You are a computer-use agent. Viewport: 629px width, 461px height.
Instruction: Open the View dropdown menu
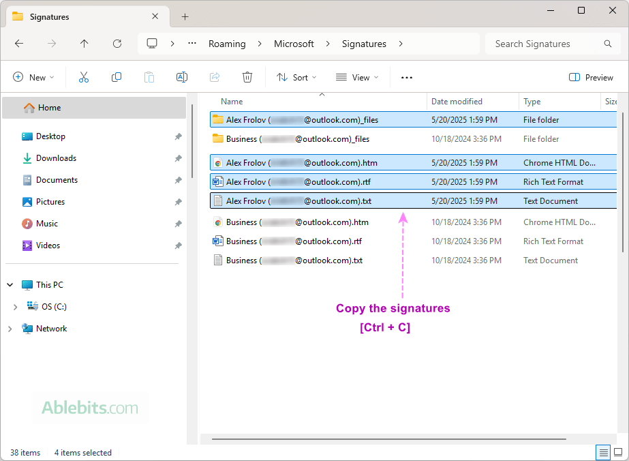tap(357, 78)
